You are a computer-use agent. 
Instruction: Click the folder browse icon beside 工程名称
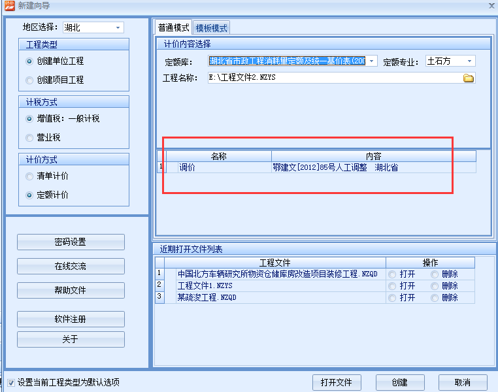click(468, 78)
